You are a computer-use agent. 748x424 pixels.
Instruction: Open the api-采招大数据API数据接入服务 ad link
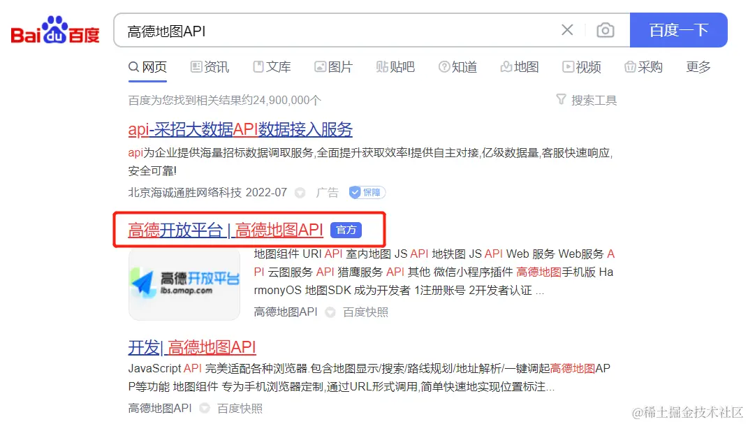[x=240, y=129]
